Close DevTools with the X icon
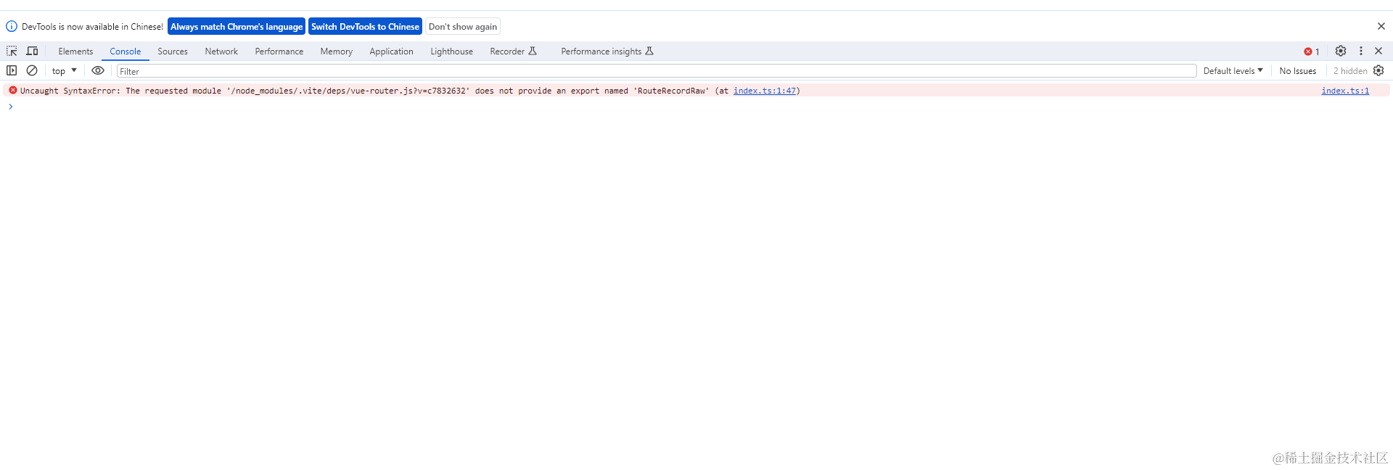This screenshot has height=470, width=1393. 1378,51
